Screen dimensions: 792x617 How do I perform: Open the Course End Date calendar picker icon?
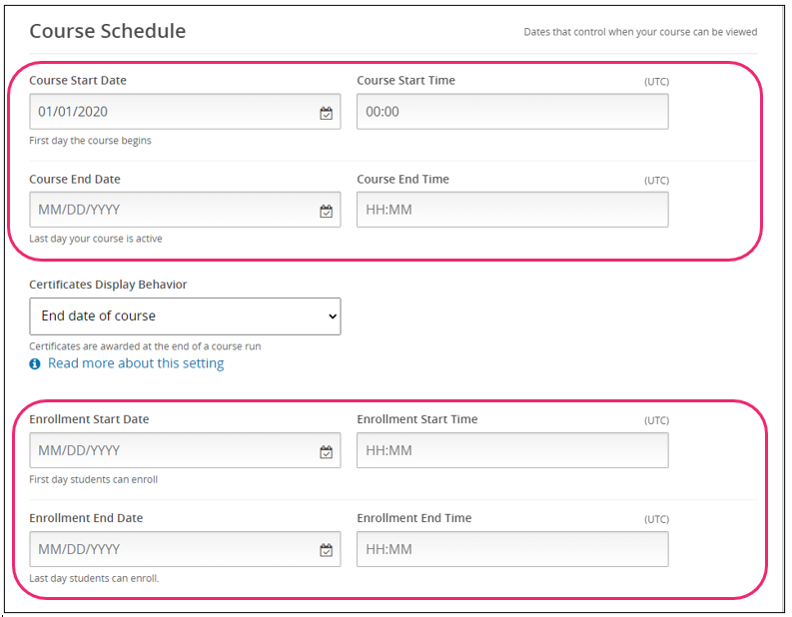[x=326, y=211]
